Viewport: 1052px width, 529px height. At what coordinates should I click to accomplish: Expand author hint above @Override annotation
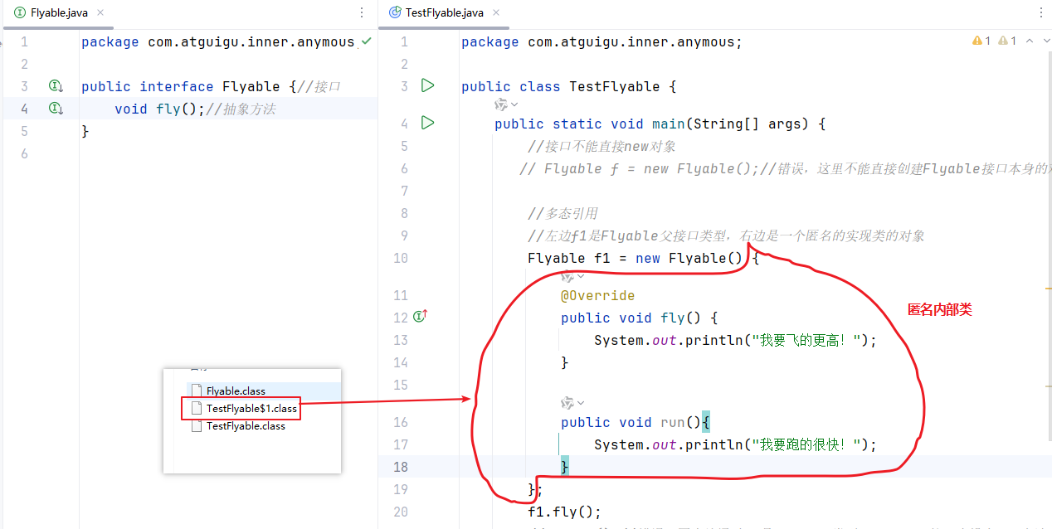pyautogui.click(x=572, y=276)
